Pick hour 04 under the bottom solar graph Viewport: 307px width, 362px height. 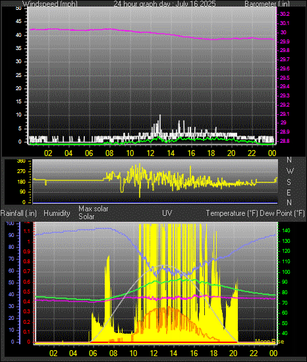[73, 353]
